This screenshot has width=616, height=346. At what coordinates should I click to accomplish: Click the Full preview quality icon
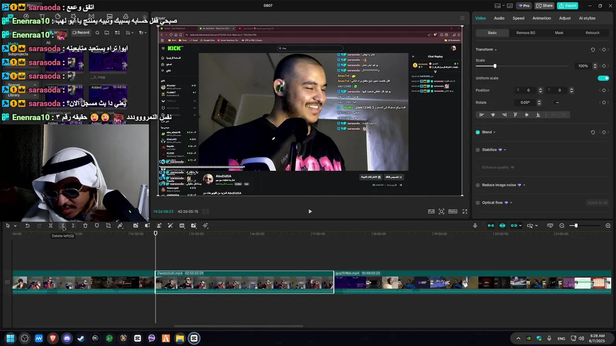tap(431, 211)
